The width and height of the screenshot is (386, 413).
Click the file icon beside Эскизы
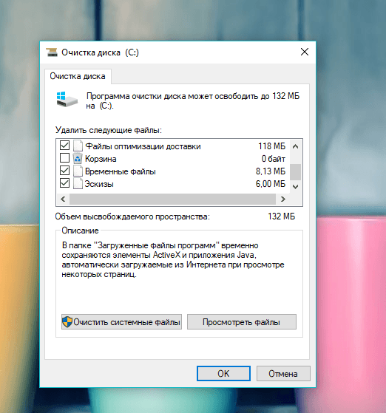point(78,183)
